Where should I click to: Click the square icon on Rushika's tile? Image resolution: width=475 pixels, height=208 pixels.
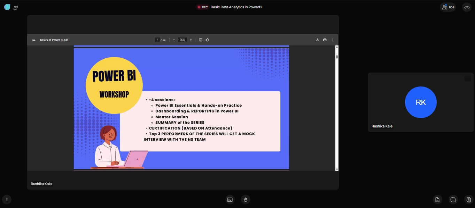[468, 78]
